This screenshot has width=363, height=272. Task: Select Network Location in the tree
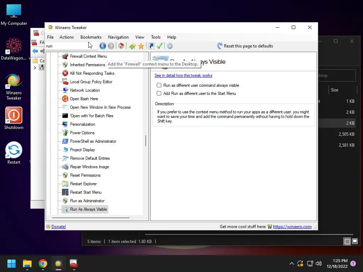click(85, 90)
